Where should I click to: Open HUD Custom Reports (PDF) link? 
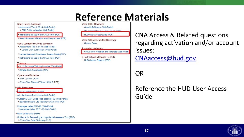click(x=97, y=60)
